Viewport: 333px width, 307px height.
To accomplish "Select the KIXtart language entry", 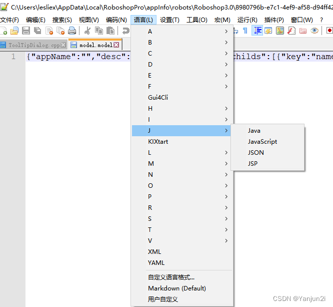I will coord(182,142).
